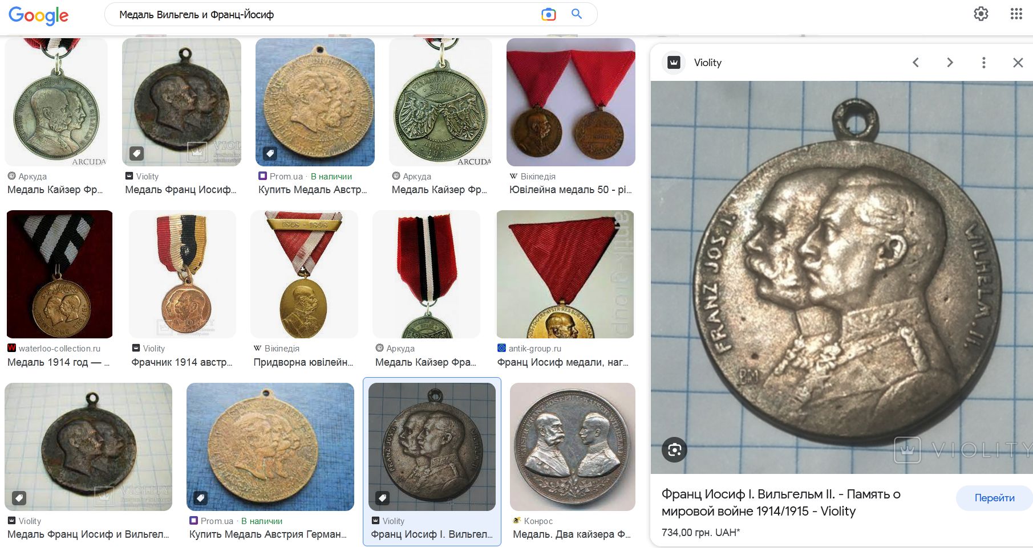The height and width of the screenshot is (548, 1033).
Task: Close the Violity preview panel
Action: pos(1018,63)
